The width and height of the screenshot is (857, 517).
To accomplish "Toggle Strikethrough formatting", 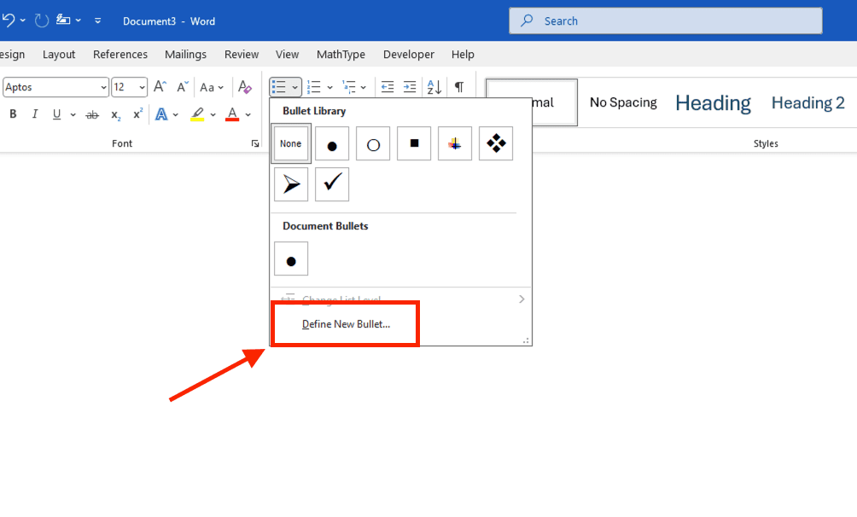I will [92, 115].
